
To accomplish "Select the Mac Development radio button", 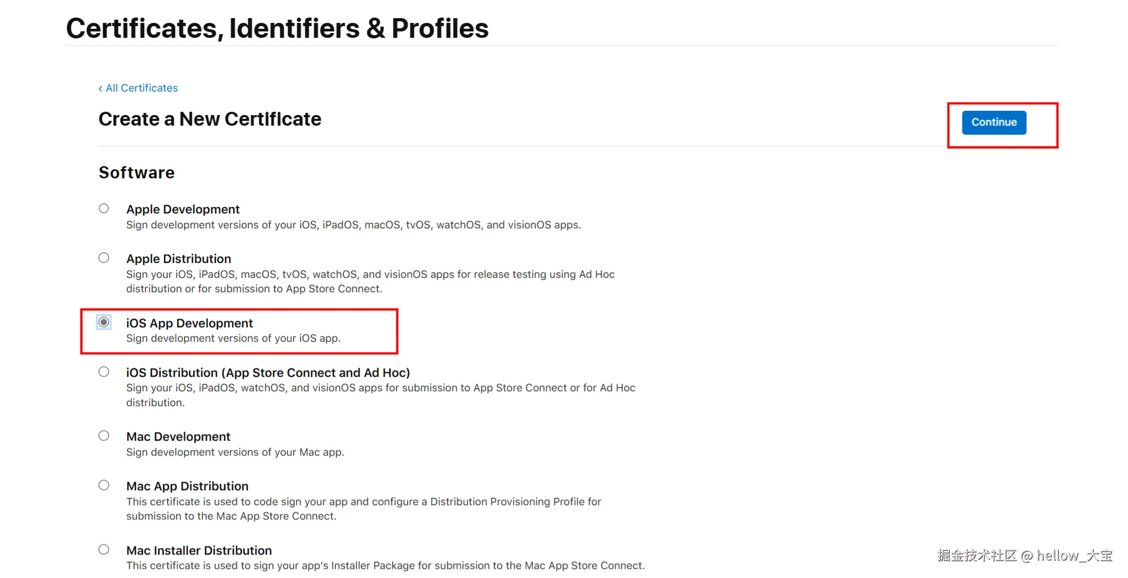I will coord(104,436).
